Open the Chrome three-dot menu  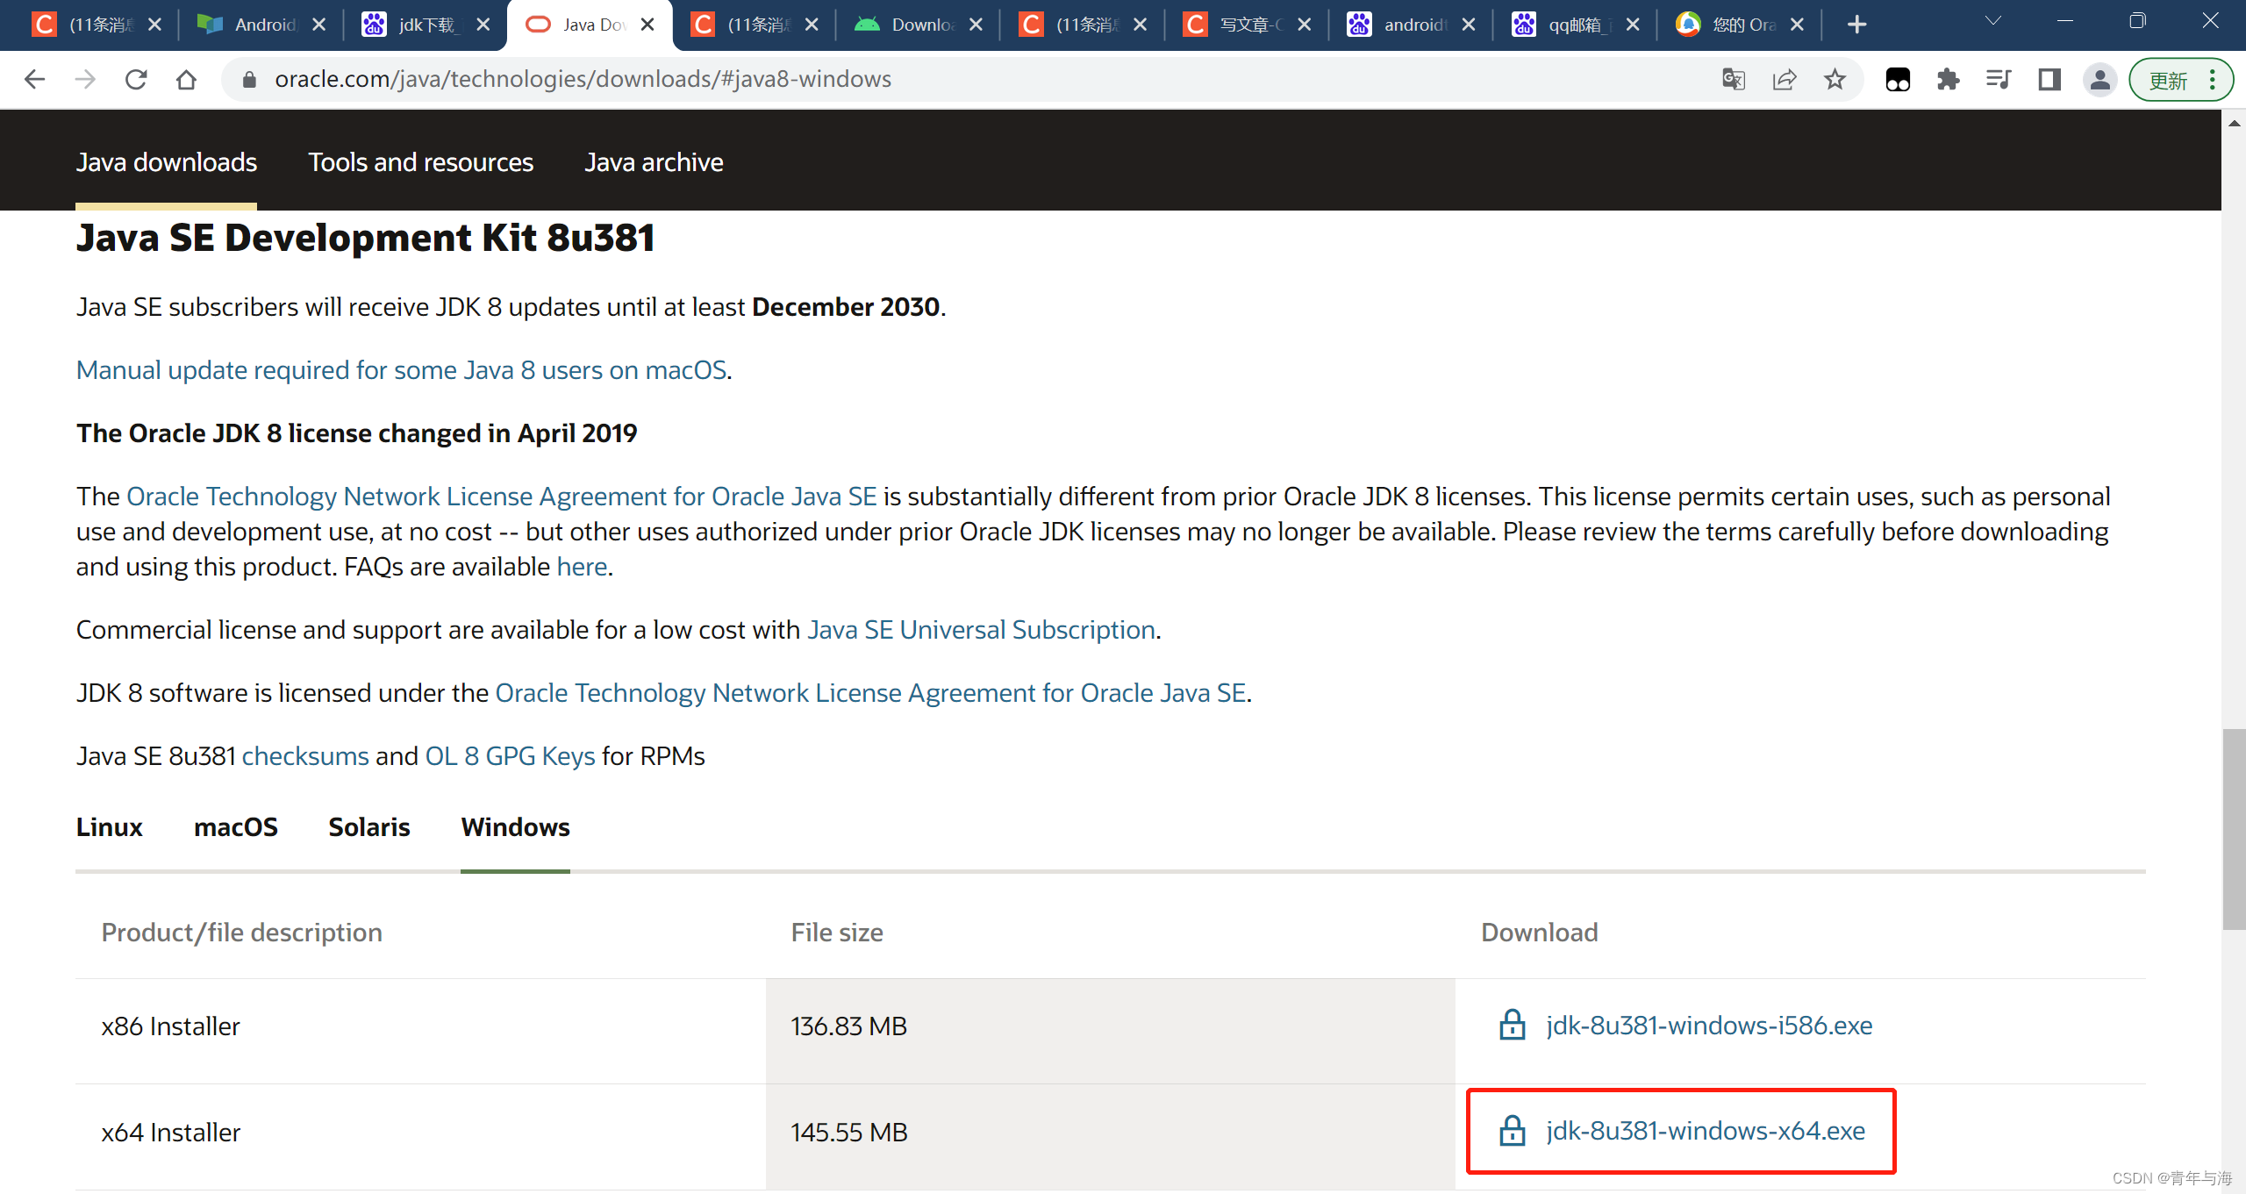click(x=2214, y=79)
